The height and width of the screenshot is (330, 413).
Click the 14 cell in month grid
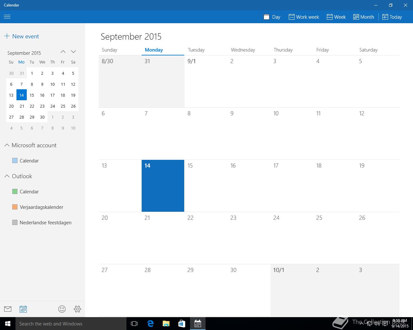point(163,186)
